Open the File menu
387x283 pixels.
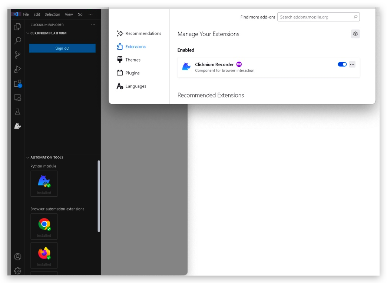click(26, 14)
